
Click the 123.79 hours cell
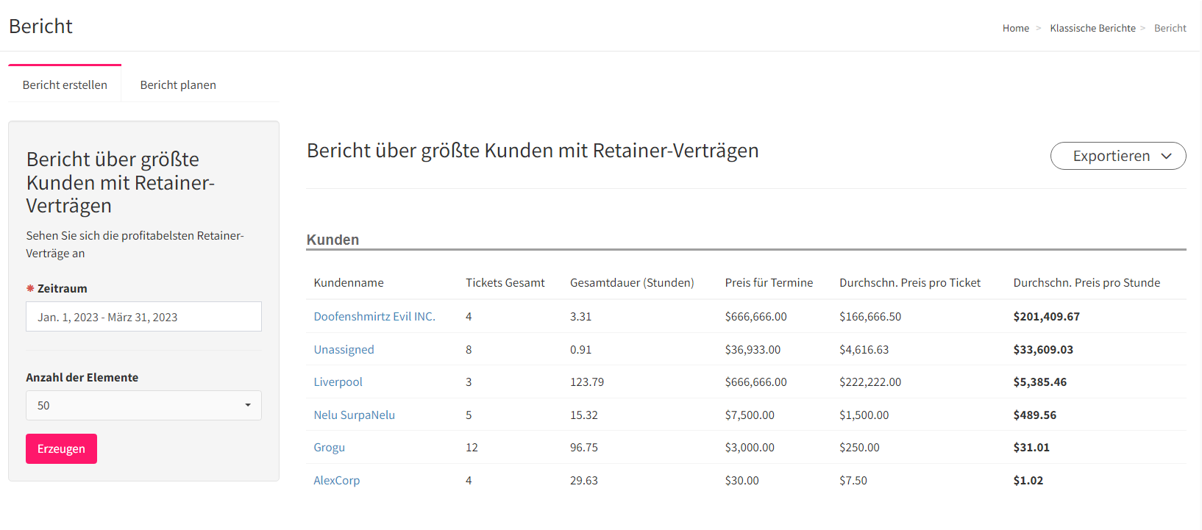pos(586,382)
